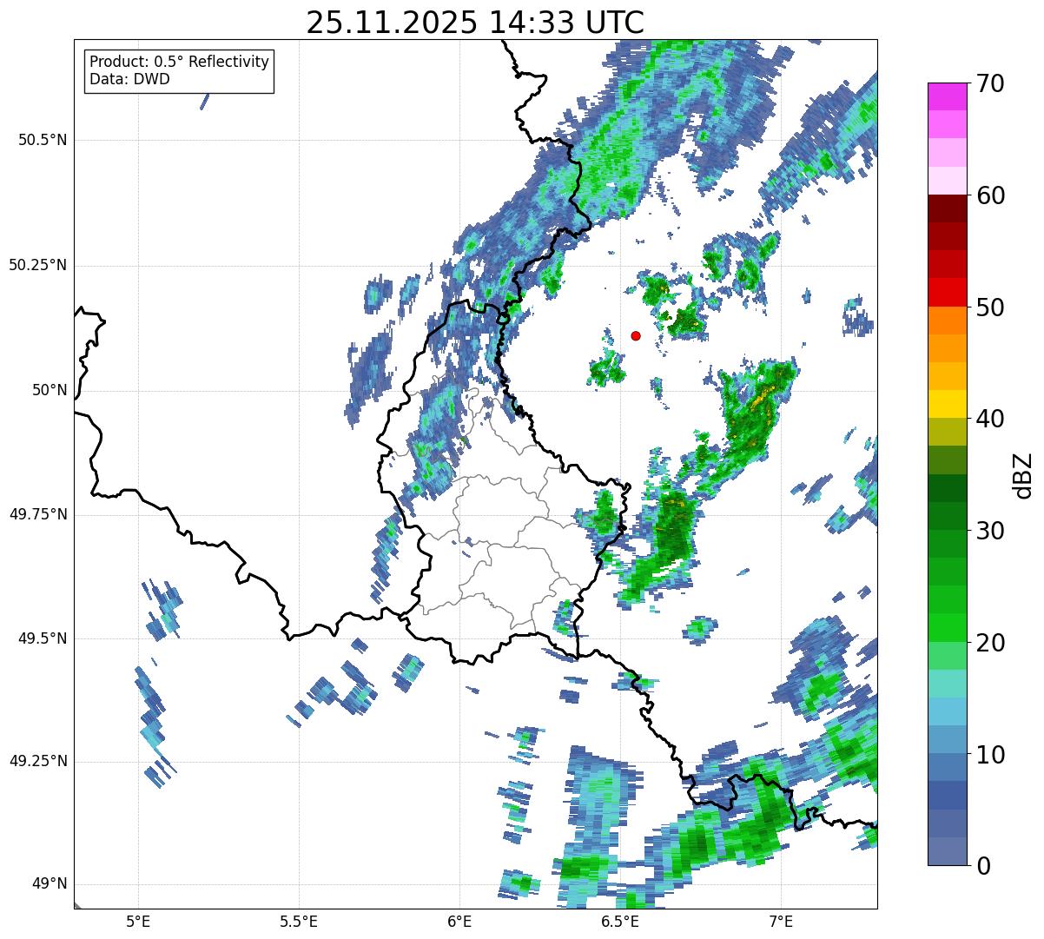1044x939 pixels.
Task: Click the longitude label 6.5°E
Action: [620, 921]
